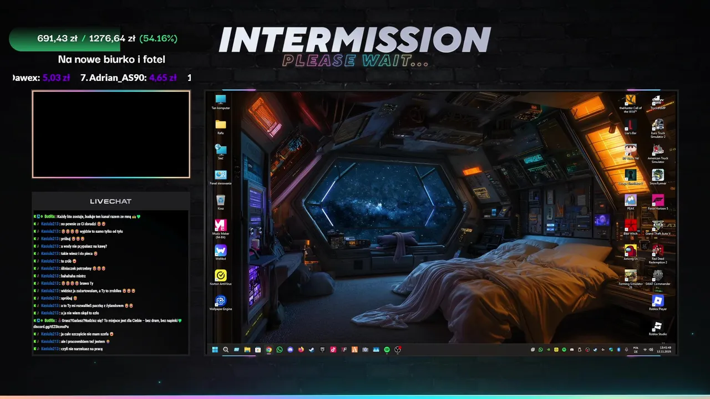710x399 pixels.
Task: Launch Forza Horizon 5 shortcut
Action: click(658, 203)
